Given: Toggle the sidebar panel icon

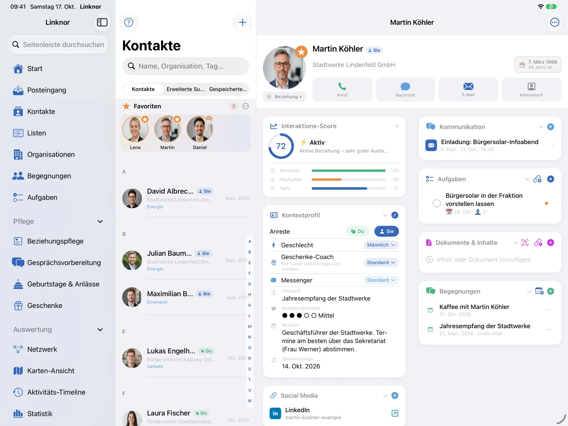Looking at the screenshot, I should point(102,22).
